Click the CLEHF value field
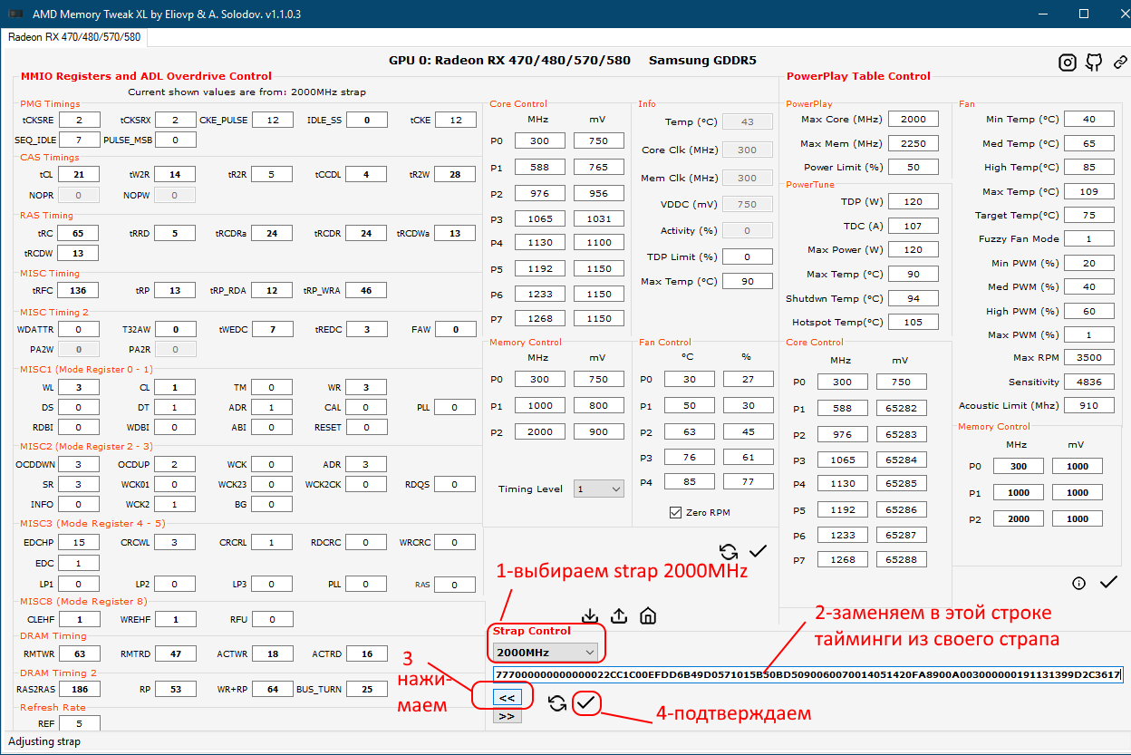This screenshot has height=755, width=1131. [81, 619]
